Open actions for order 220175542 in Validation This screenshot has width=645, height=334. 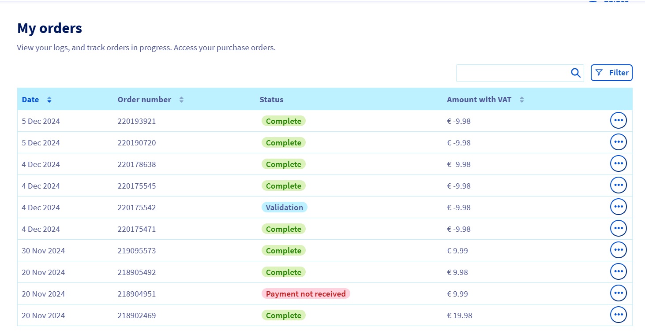point(618,206)
